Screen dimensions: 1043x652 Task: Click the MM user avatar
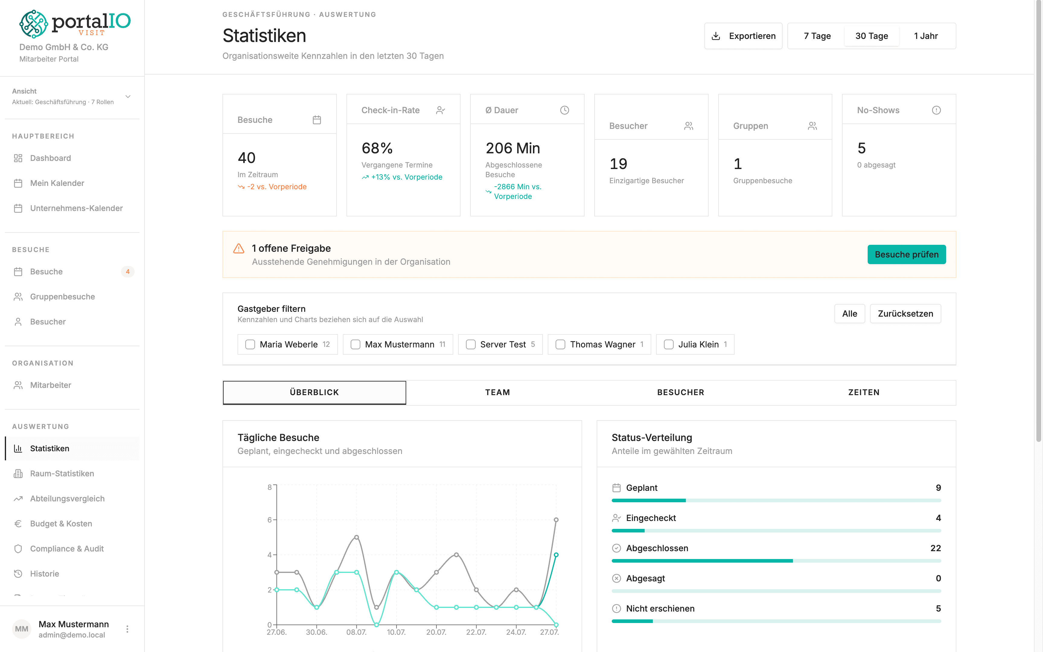(21, 629)
